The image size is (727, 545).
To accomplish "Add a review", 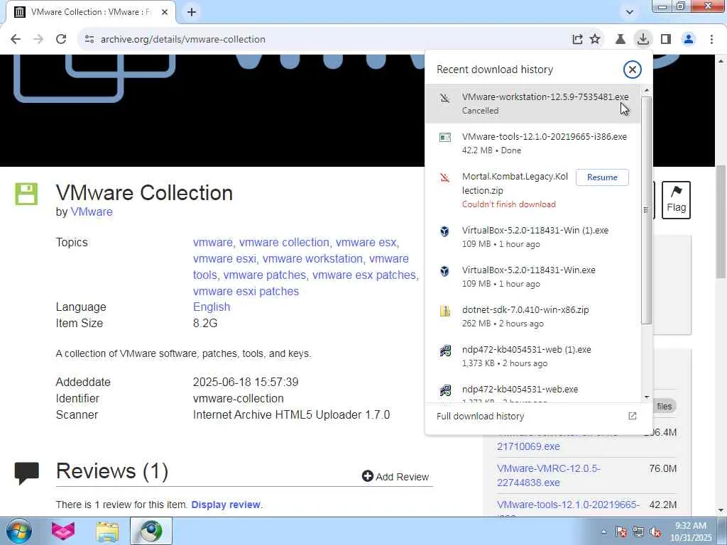I will [x=395, y=476].
